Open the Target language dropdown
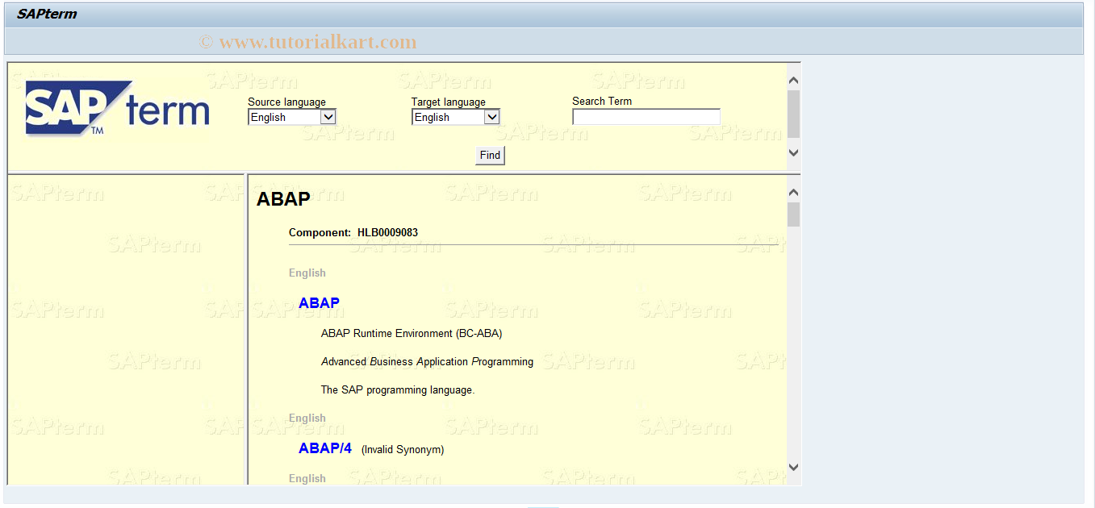Screen dimensions: 1095x508 tap(455, 117)
